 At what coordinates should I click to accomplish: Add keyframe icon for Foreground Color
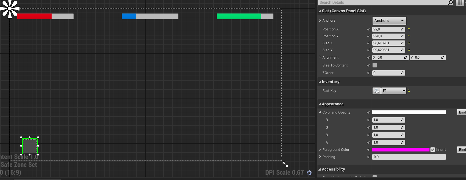[368, 150]
